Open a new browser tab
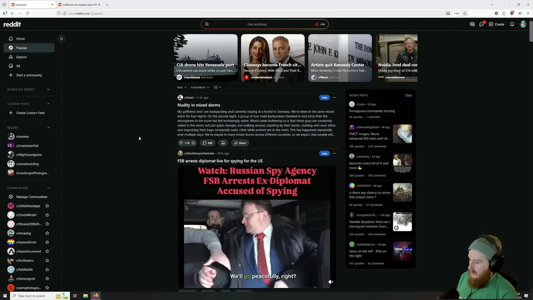This screenshot has height=300, width=533. [107, 5]
